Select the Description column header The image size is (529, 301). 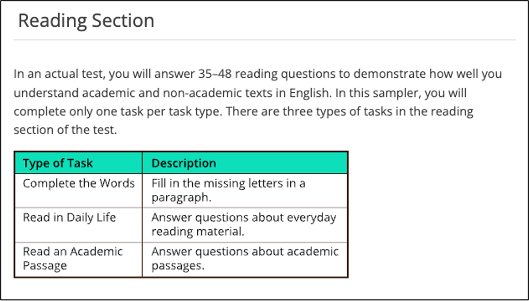(245, 163)
